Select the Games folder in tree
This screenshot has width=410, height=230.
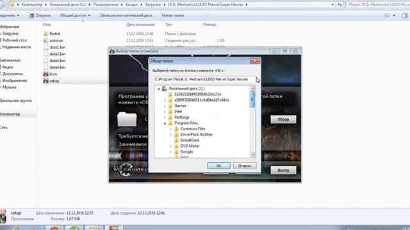180,105
